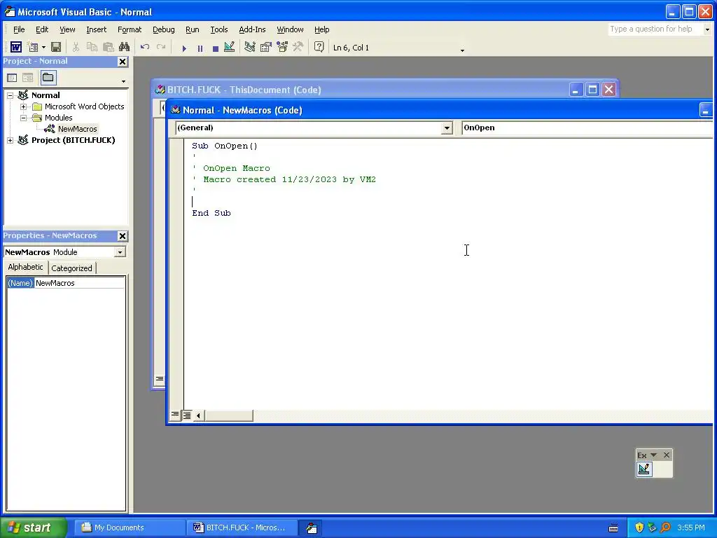Viewport: 717px width, 538px height.
Task: Click the Toolbox hammer-and-wrench icon
Action: 298,47
